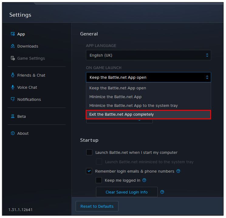The image size is (226, 218).
Task: Click the General section heading
Action: [x=89, y=34]
